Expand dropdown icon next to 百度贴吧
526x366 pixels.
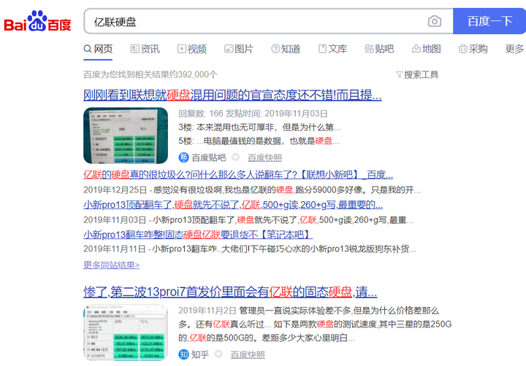coord(236,157)
